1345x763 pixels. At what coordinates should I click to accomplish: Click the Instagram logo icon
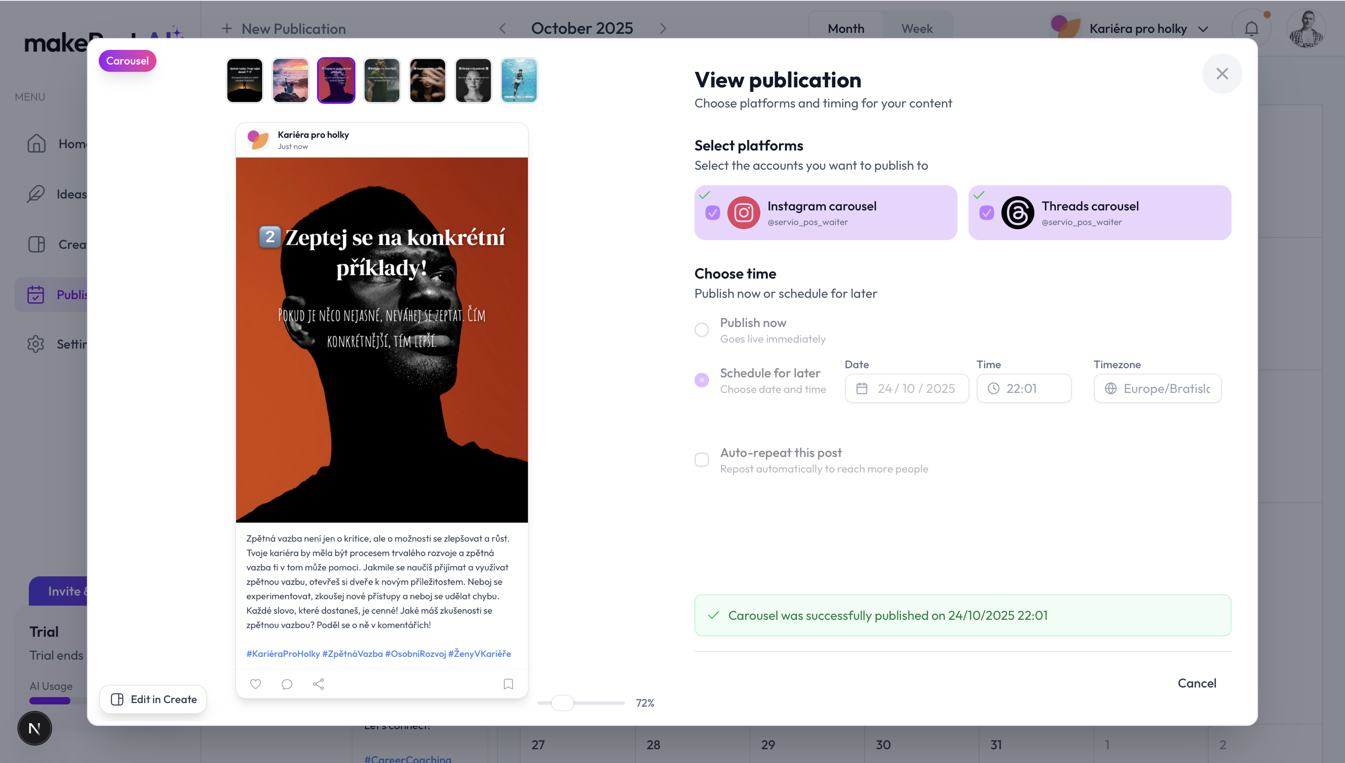(x=743, y=213)
